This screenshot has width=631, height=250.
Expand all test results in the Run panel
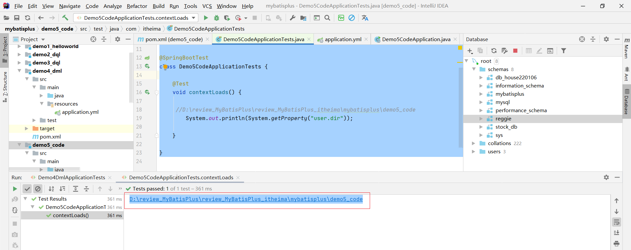click(75, 189)
